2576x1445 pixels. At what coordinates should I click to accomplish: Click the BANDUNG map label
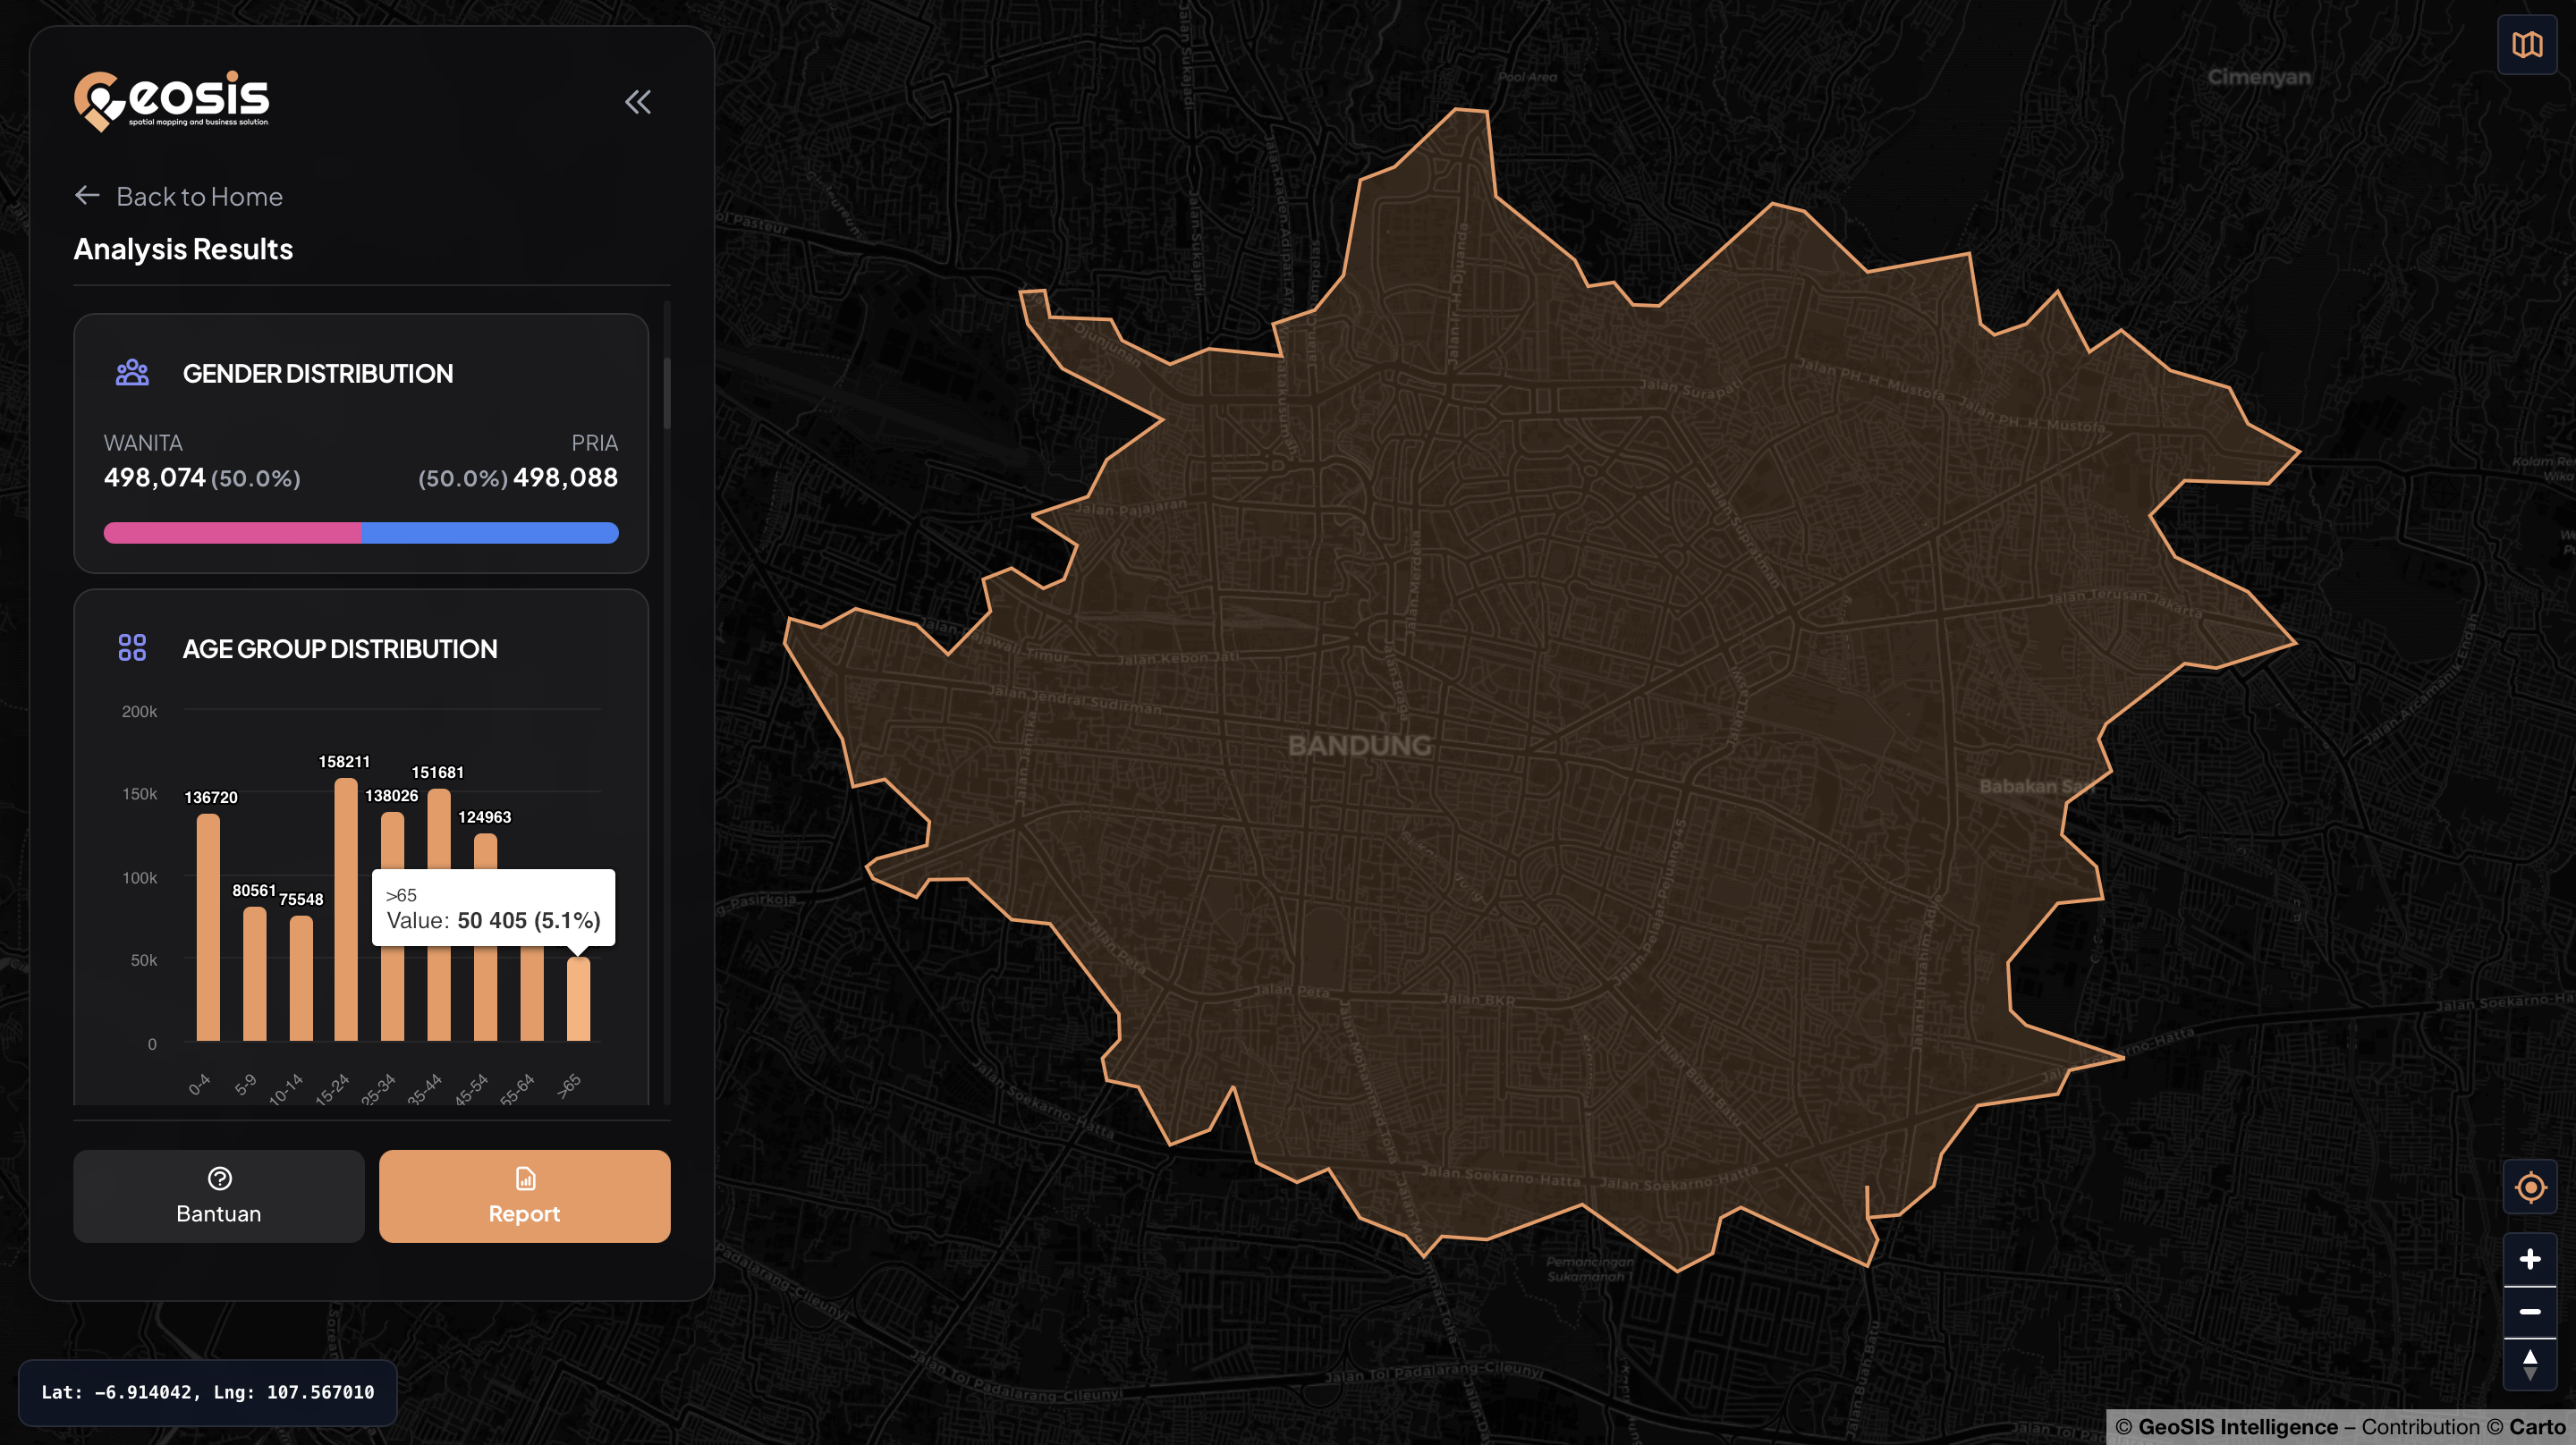(1359, 745)
